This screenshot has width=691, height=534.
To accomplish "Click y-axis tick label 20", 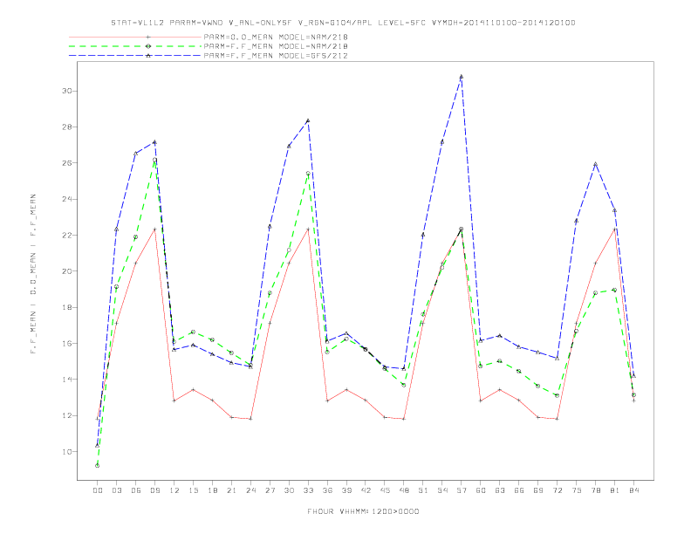I will click(67, 271).
